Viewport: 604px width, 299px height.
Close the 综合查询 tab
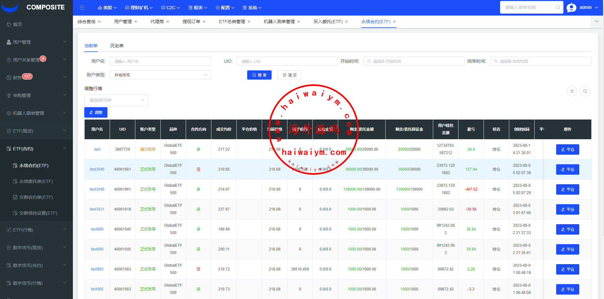tap(100, 22)
